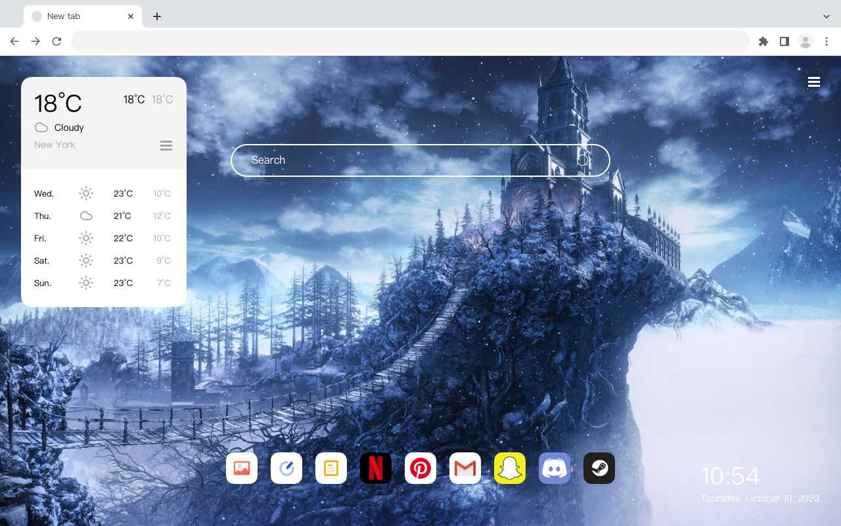Open the Steam shortcut icon
The width and height of the screenshot is (841, 526).
[599, 468]
